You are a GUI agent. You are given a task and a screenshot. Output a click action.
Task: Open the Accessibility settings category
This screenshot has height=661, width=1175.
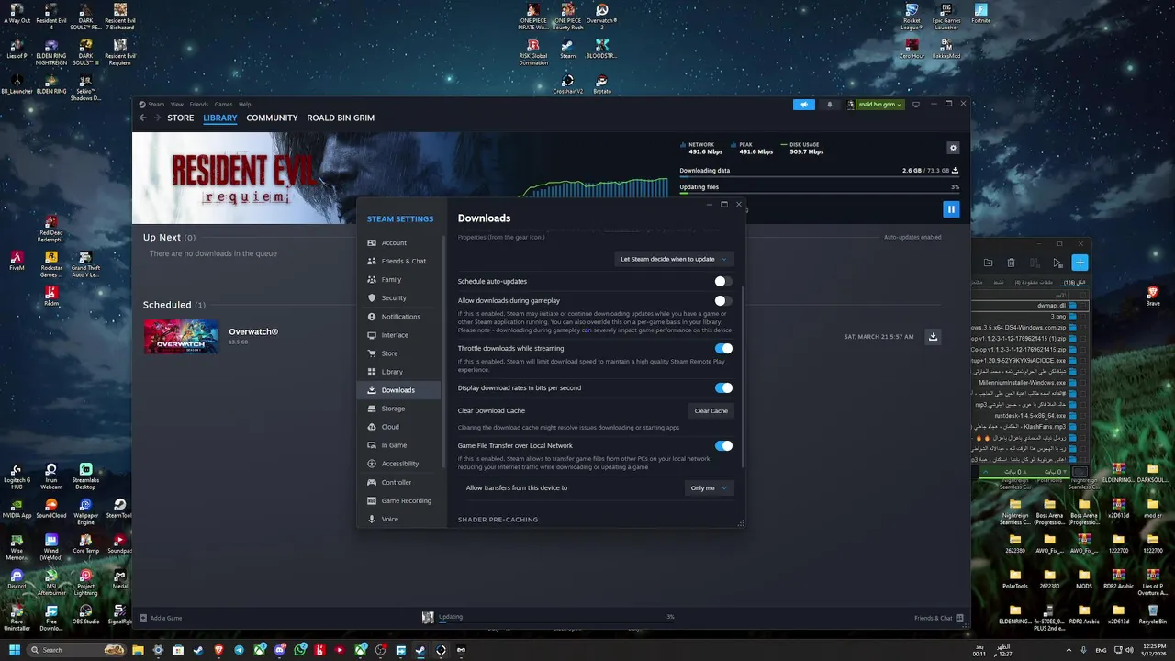coord(398,464)
